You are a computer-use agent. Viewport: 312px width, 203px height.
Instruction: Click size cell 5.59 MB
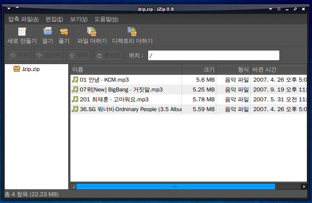(x=203, y=109)
